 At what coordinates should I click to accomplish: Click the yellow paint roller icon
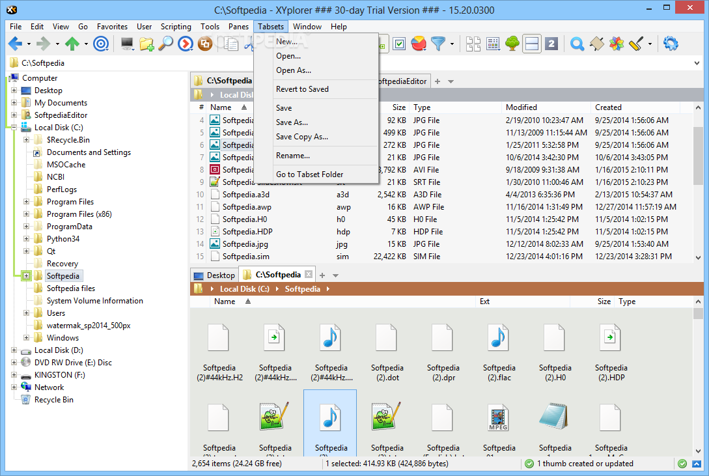click(x=635, y=44)
